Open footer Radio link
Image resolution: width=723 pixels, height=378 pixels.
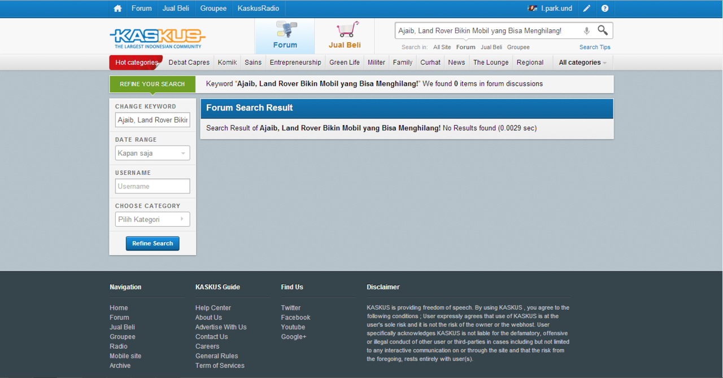(119, 346)
